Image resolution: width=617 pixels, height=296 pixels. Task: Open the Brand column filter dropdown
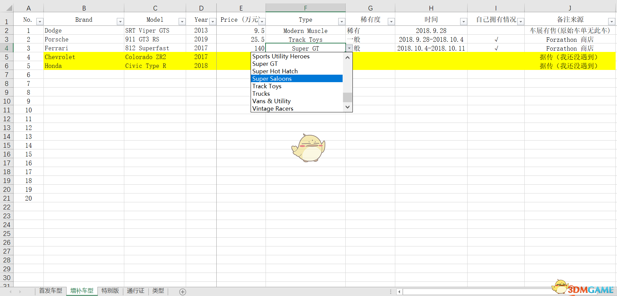tap(120, 22)
